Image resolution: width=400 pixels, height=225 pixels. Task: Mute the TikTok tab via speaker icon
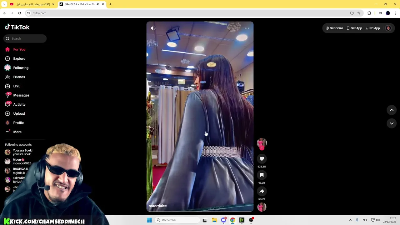tap(98, 4)
